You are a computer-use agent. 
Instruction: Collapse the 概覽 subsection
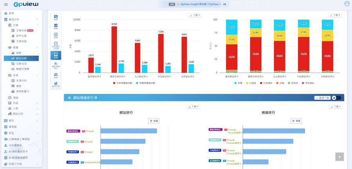(x=37, y=47)
